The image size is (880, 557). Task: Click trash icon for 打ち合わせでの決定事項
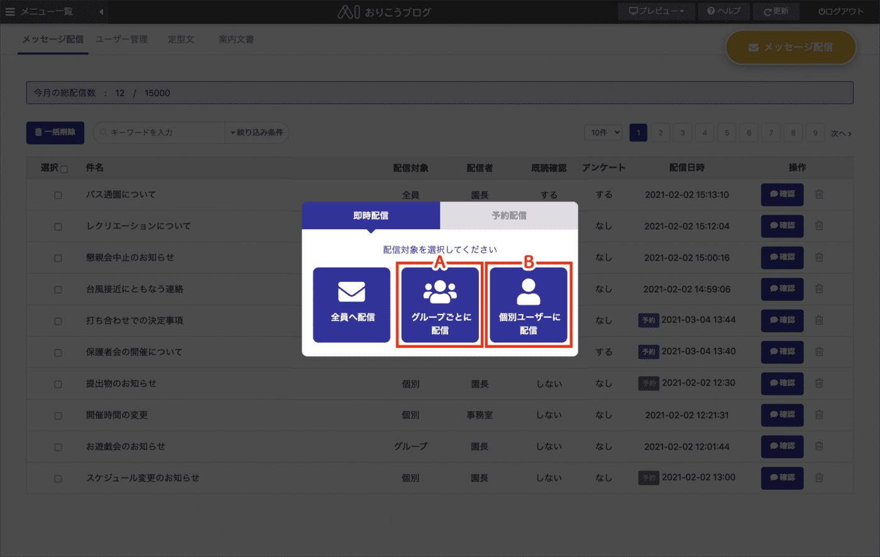819,320
